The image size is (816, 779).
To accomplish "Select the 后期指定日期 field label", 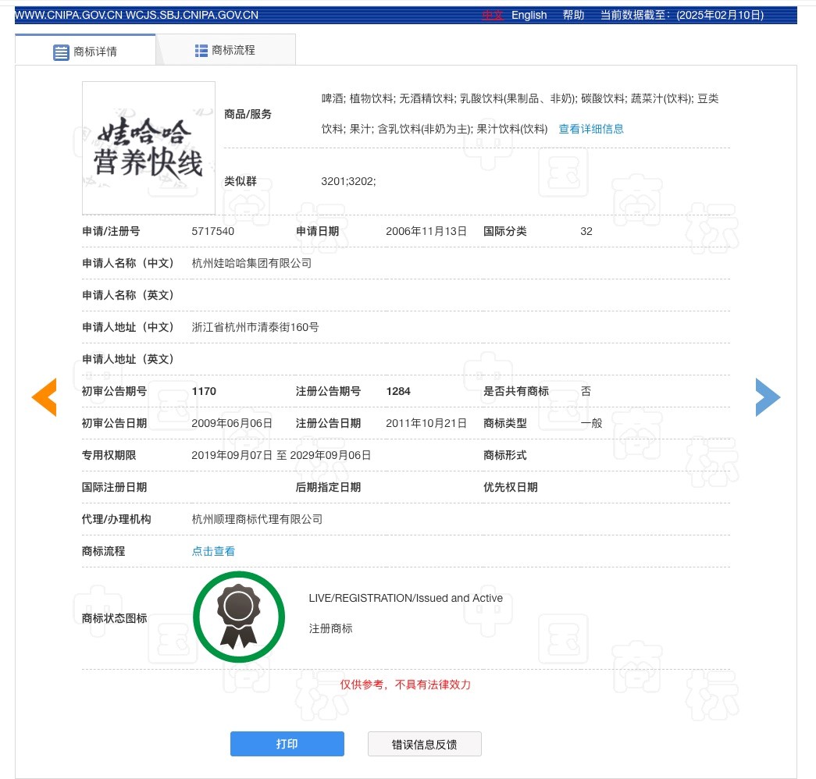I will point(328,487).
